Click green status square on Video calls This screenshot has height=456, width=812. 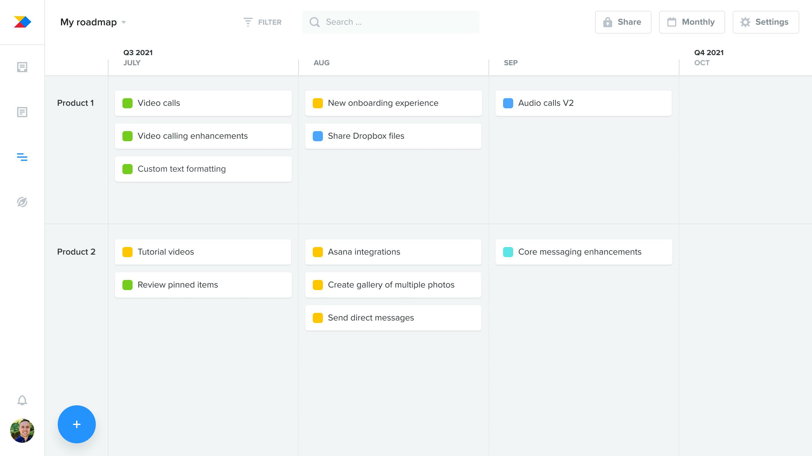pos(128,103)
